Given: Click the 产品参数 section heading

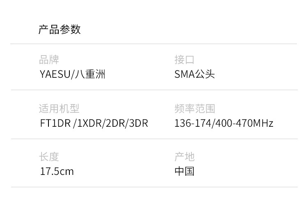Looking at the screenshot, I should 60,30.
